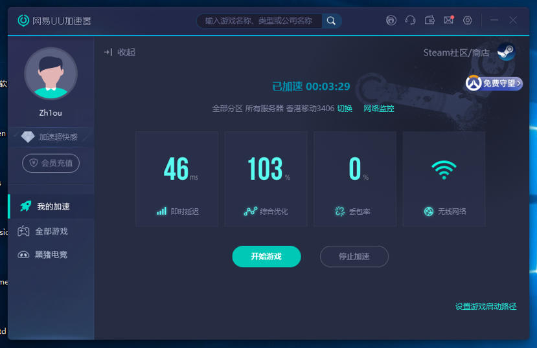The image size is (537, 348).
Task: Open 设置游戏启动路径 link
Action: coord(486,307)
